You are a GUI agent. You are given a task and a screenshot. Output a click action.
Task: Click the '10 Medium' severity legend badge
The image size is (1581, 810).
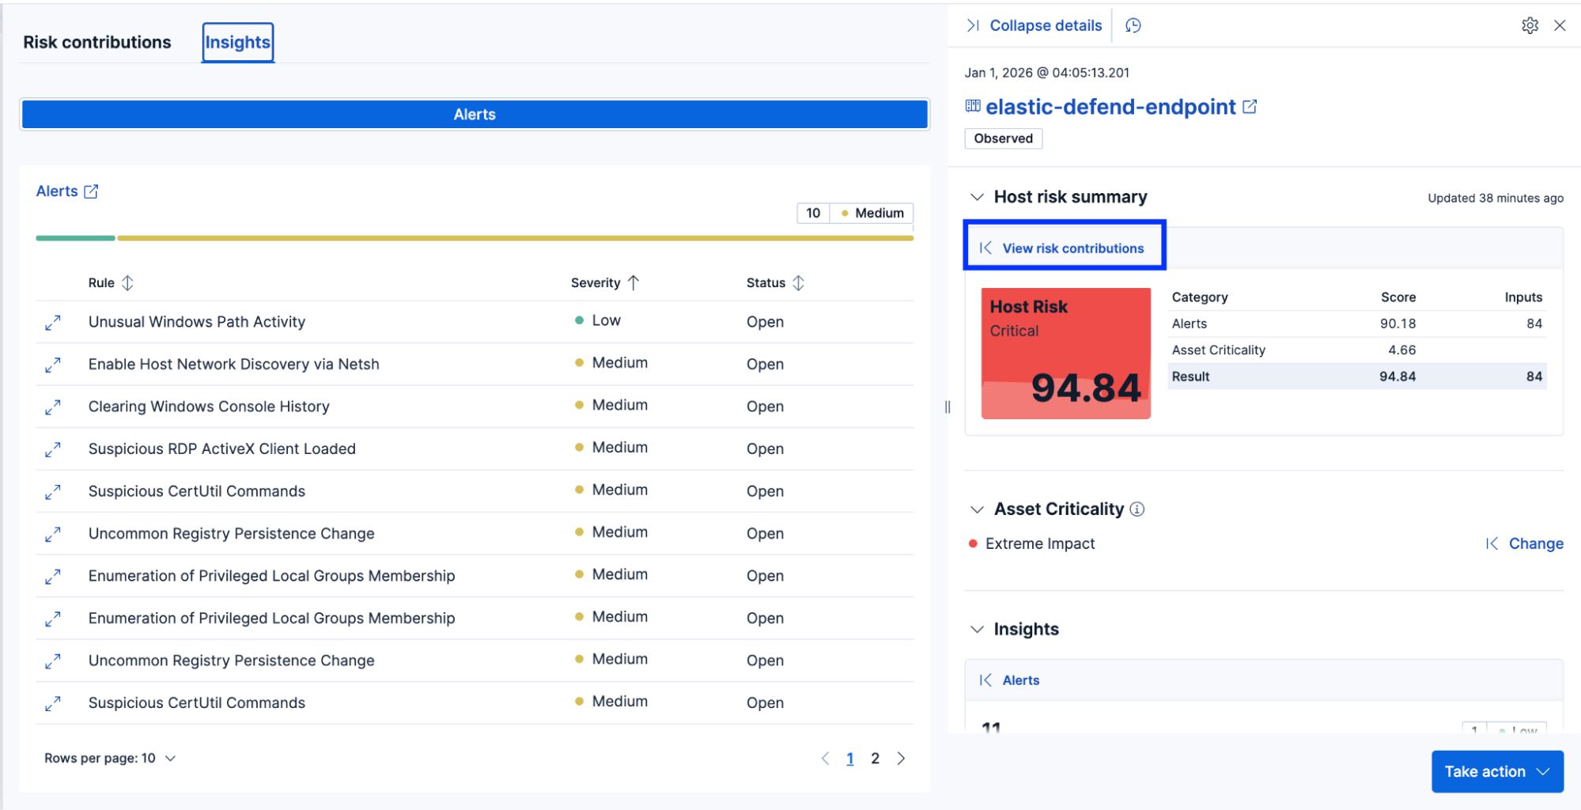click(855, 214)
